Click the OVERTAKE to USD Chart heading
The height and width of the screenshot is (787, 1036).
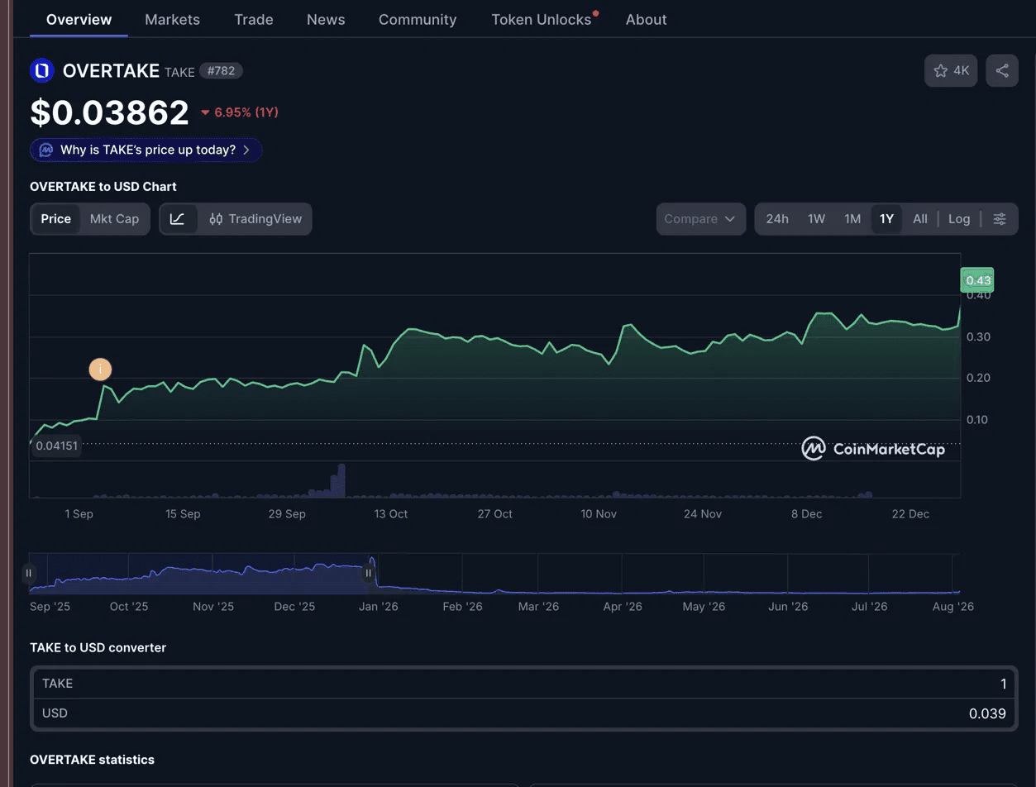(x=103, y=186)
